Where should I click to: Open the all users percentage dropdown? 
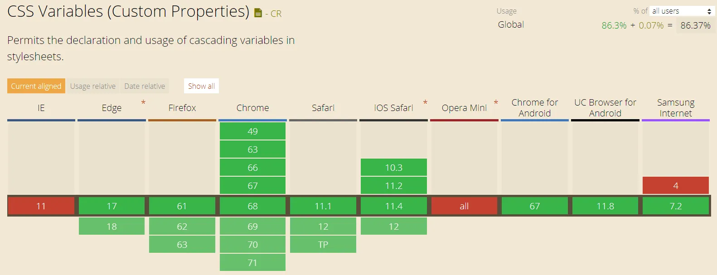pyautogui.click(x=682, y=10)
